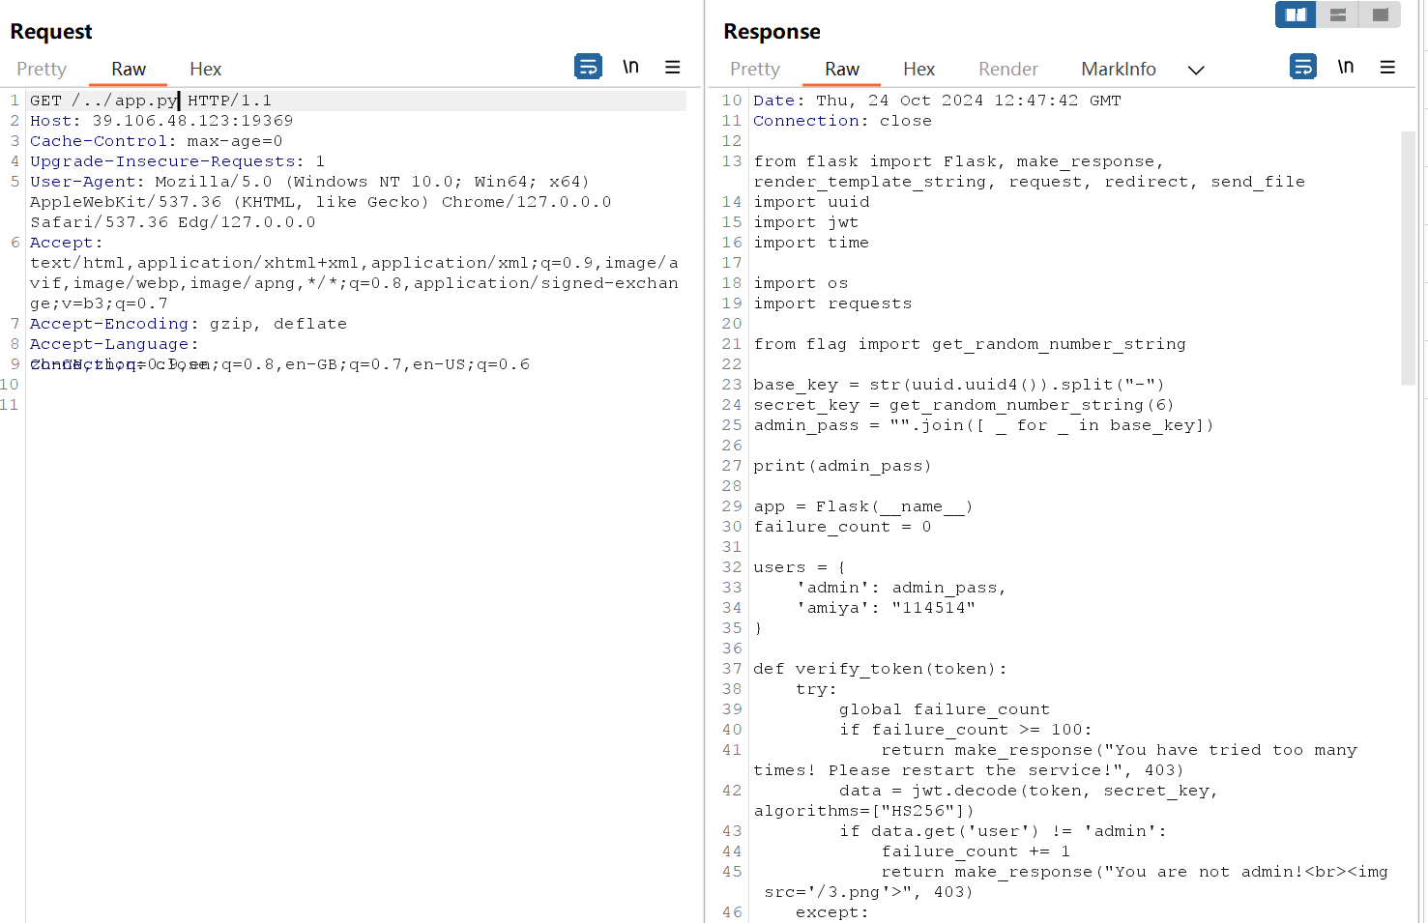Select the Raw tab in the Response panel
This screenshot has height=923, width=1428.
click(842, 69)
